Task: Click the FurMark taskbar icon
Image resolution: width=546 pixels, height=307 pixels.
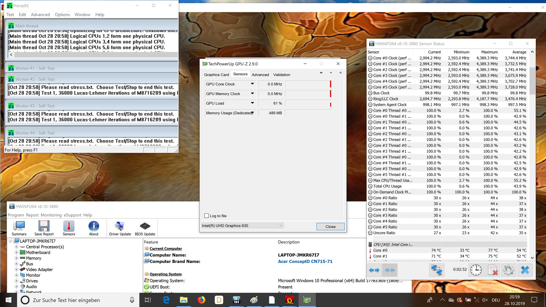Action: click(289, 300)
